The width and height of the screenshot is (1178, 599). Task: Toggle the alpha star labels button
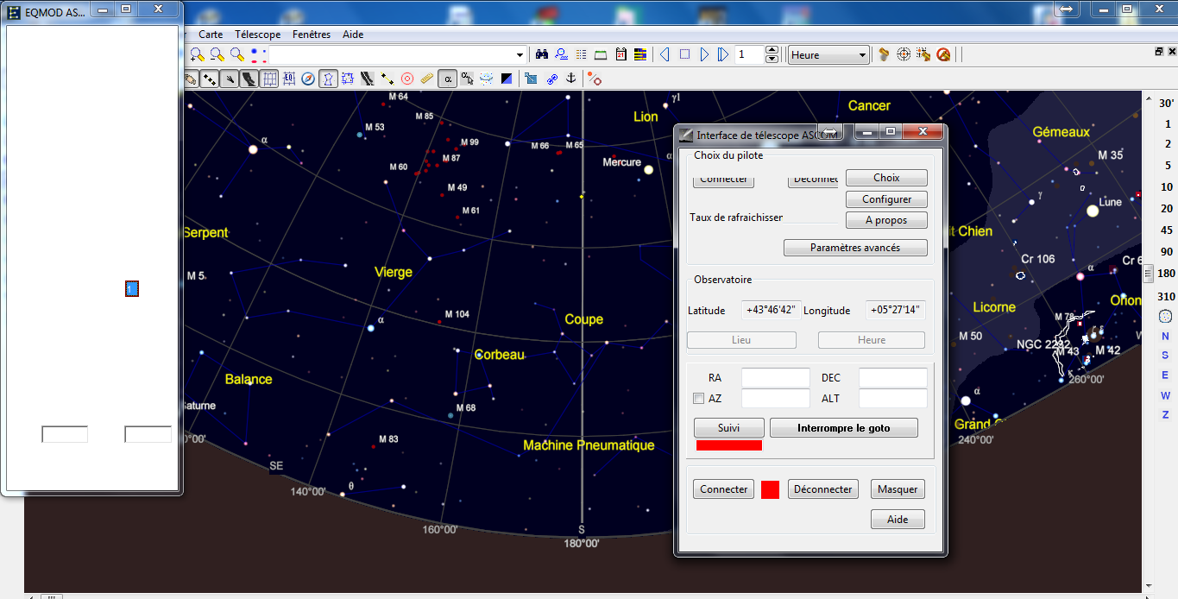click(448, 79)
